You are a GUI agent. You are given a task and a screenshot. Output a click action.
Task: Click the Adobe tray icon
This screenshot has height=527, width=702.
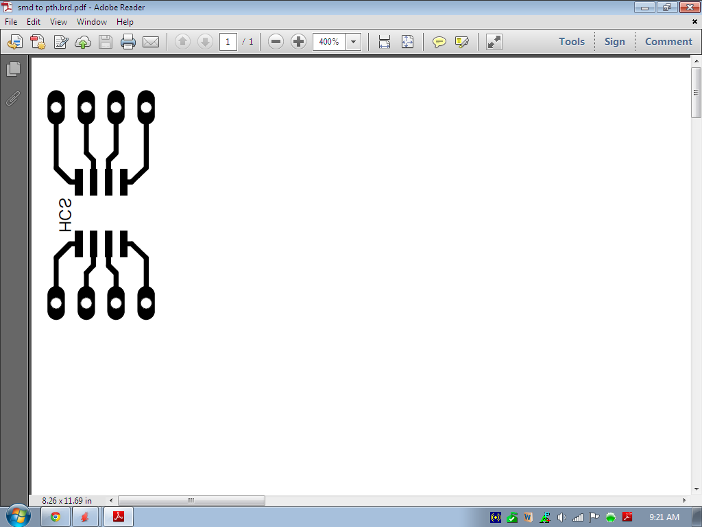627,517
